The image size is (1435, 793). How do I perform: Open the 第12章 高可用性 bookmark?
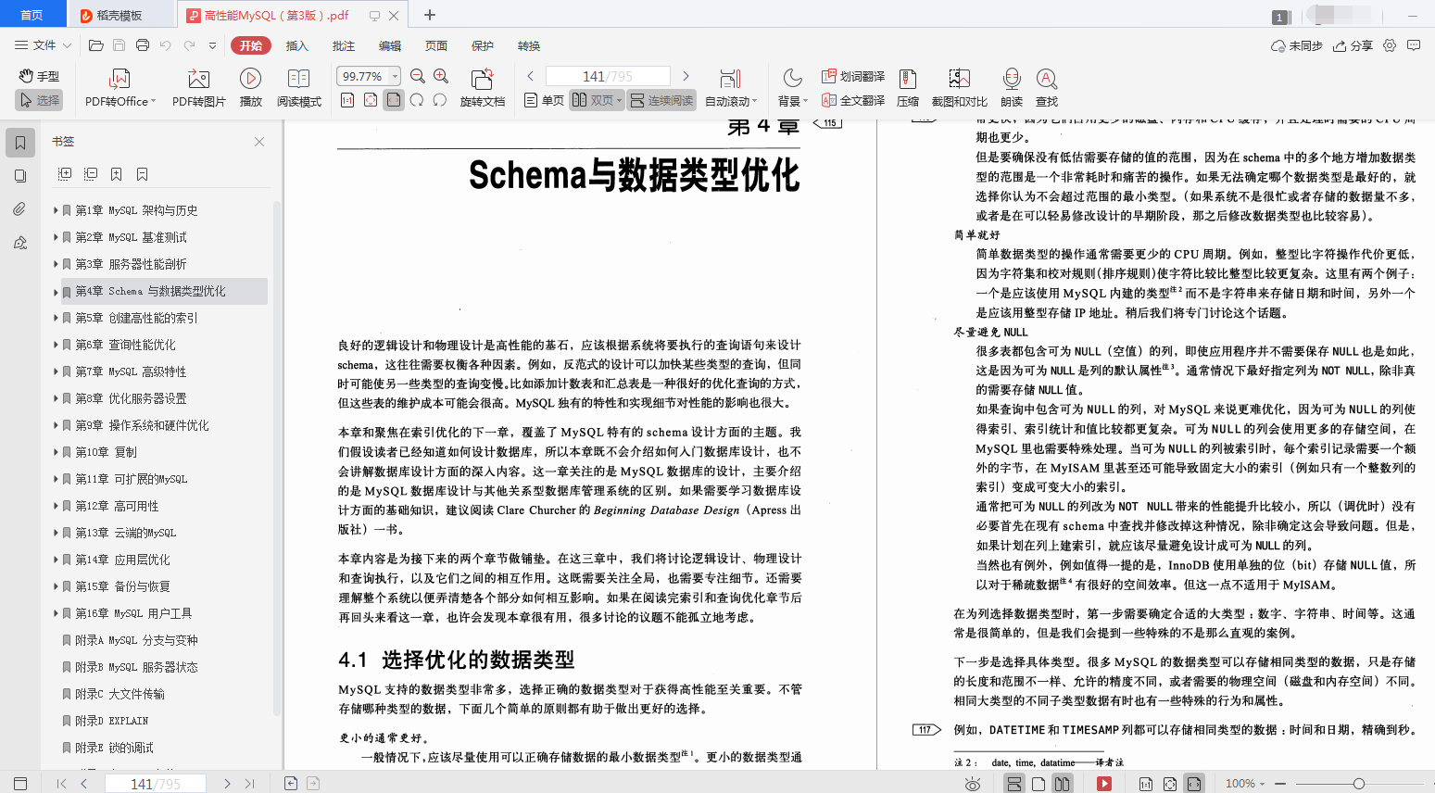tap(117, 506)
